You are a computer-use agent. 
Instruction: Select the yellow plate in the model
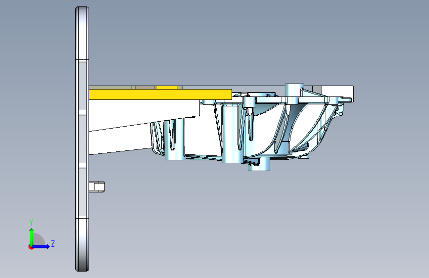[160, 94]
